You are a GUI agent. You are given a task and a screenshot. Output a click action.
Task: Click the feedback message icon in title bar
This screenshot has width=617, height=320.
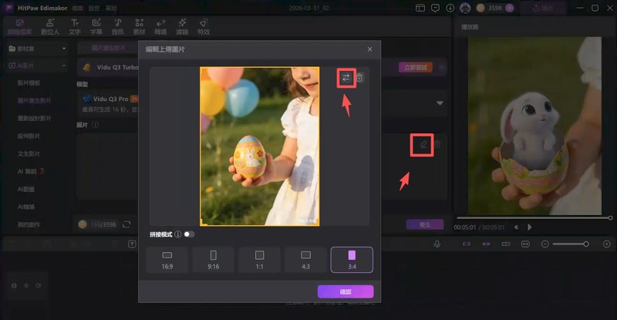coord(435,8)
